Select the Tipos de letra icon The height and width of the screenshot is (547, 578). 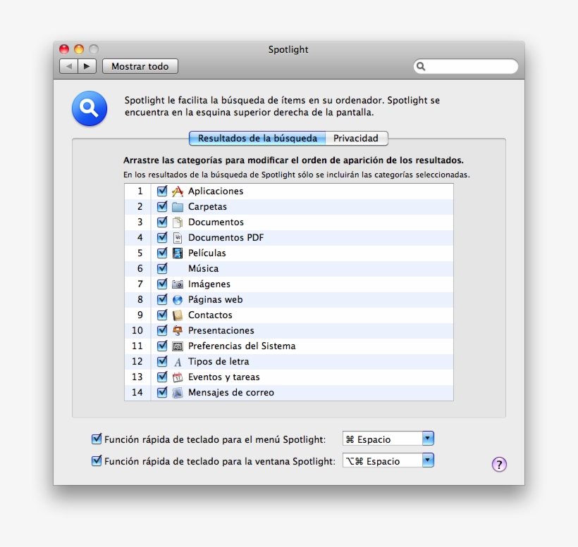(177, 361)
